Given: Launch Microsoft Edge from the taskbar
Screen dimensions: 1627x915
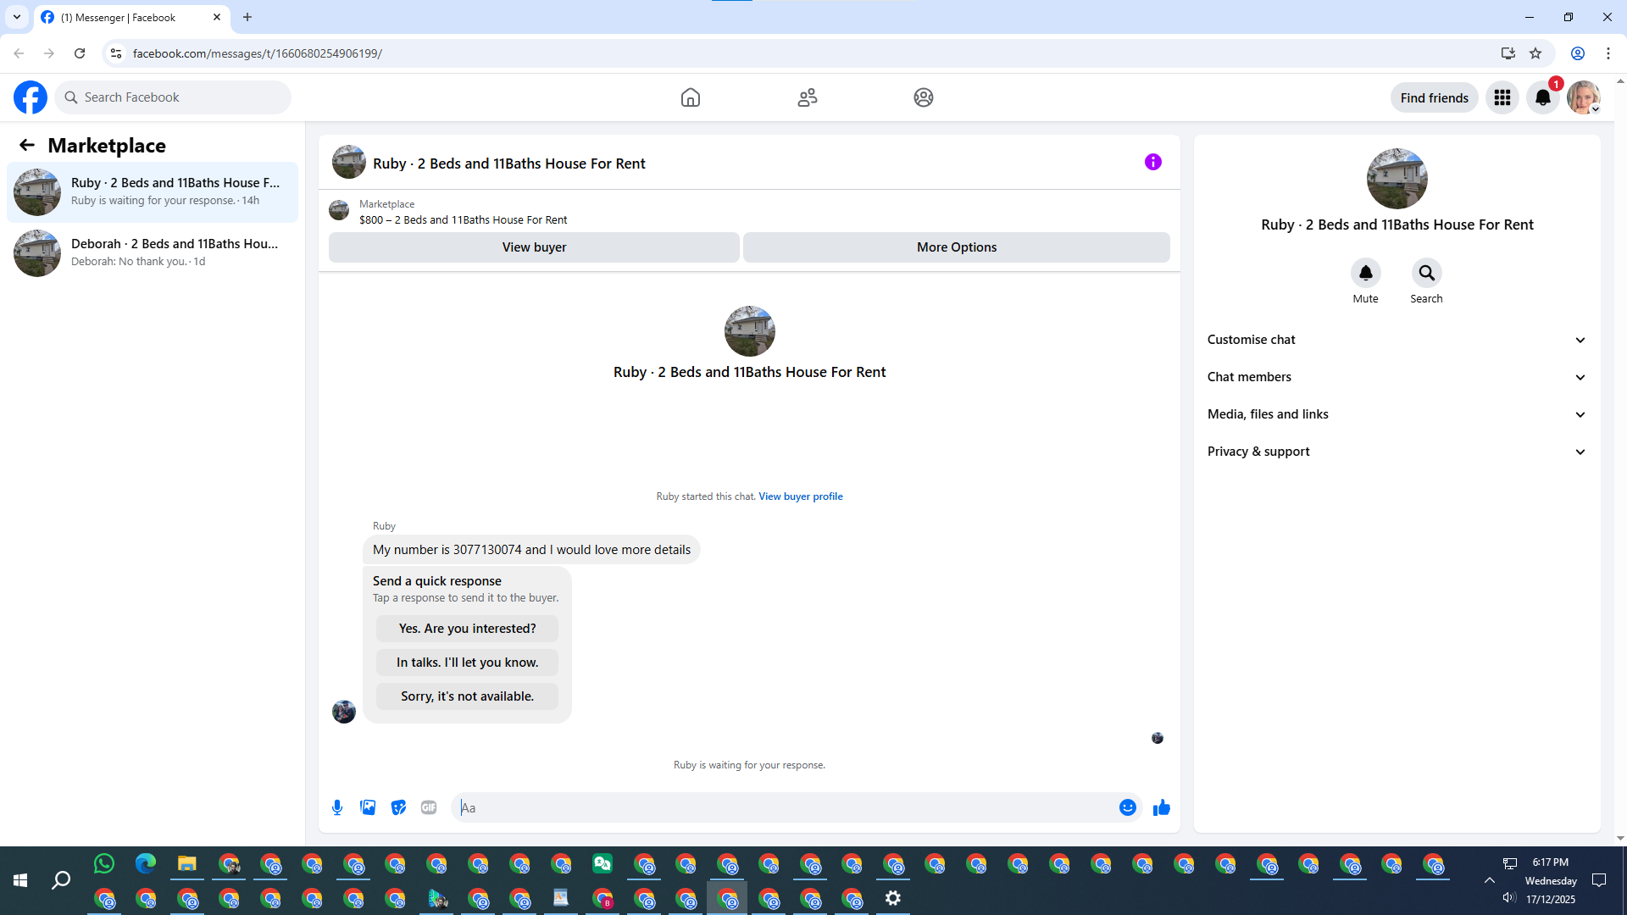Looking at the screenshot, I should point(146,864).
